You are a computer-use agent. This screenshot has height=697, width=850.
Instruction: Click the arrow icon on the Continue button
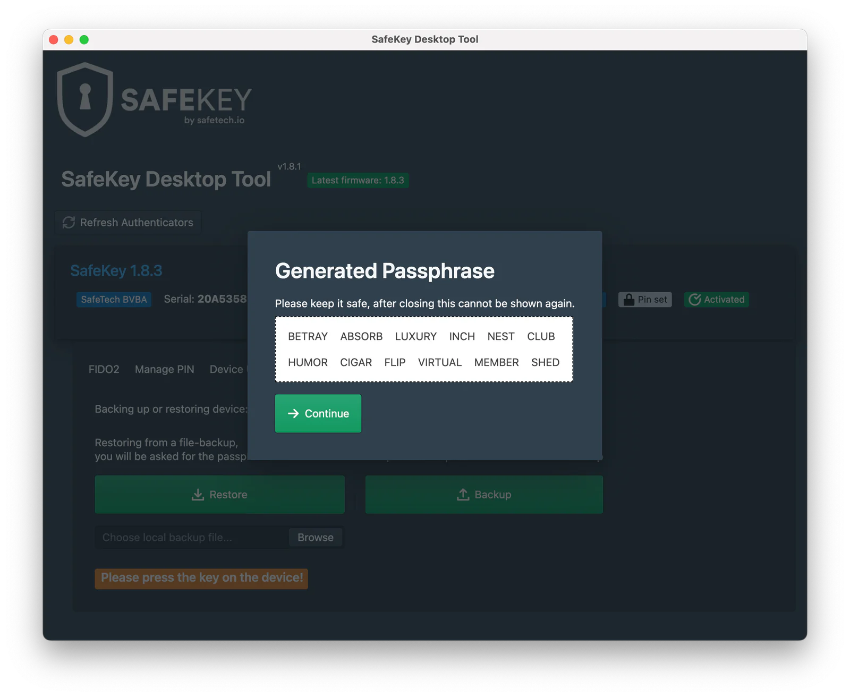pos(293,413)
